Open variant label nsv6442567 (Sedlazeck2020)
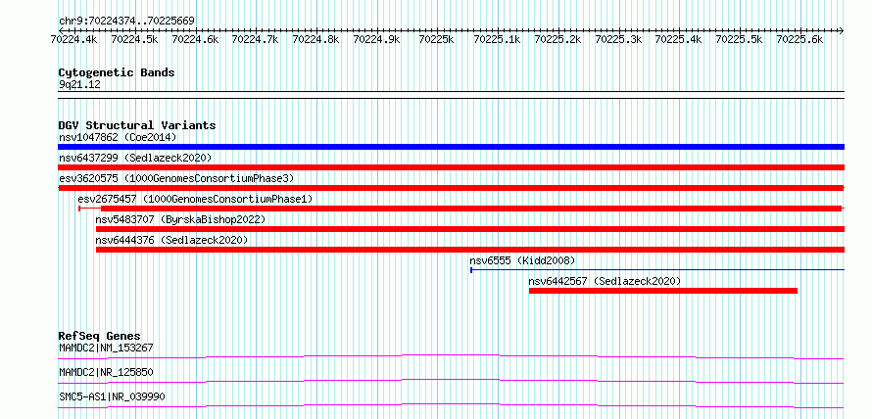The height and width of the screenshot is (419, 872). (x=605, y=281)
